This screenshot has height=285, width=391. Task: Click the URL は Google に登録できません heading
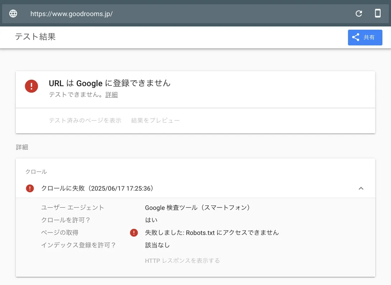coord(110,83)
